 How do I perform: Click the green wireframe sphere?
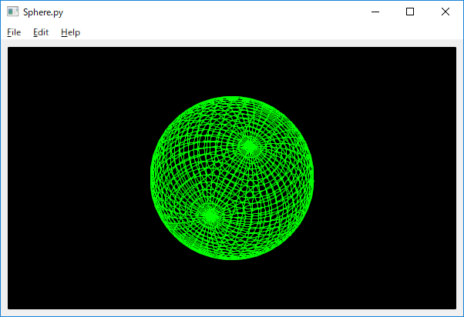(x=232, y=178)
